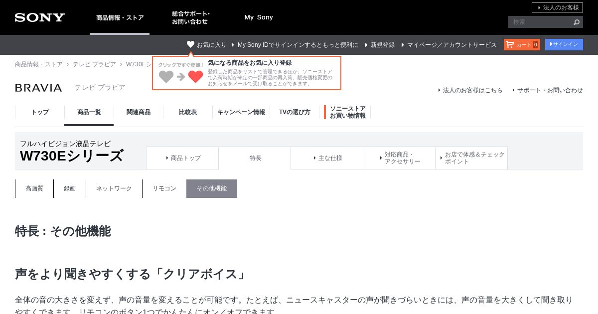The image size is (598, 314).
Task: Open ソニーストア お買い物情報 tab
Action: [x=347, y=112]
